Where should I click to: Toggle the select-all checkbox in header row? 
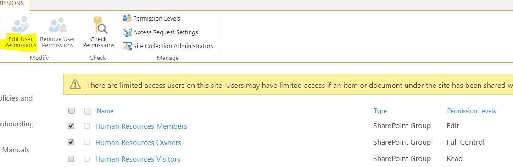pos(71,111)
